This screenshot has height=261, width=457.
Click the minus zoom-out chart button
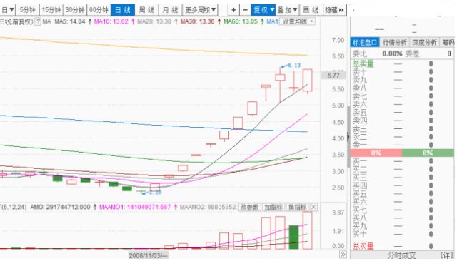coord(245,10)
